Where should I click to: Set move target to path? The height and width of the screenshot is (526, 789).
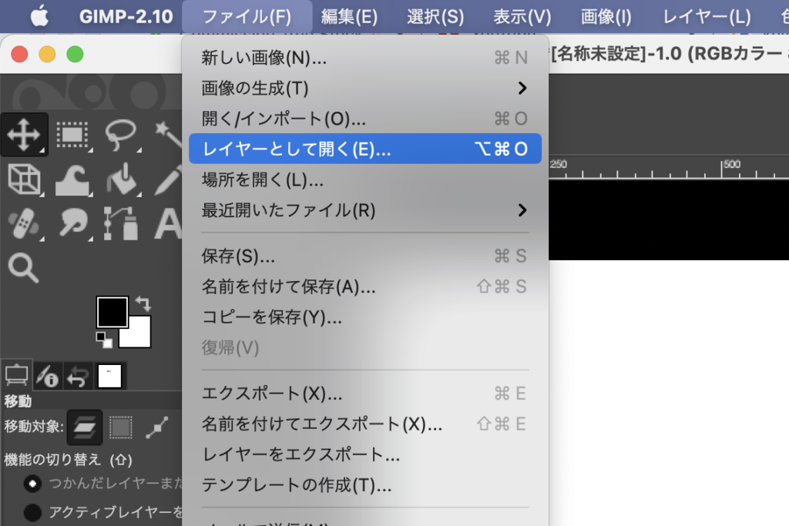[157, 427]
